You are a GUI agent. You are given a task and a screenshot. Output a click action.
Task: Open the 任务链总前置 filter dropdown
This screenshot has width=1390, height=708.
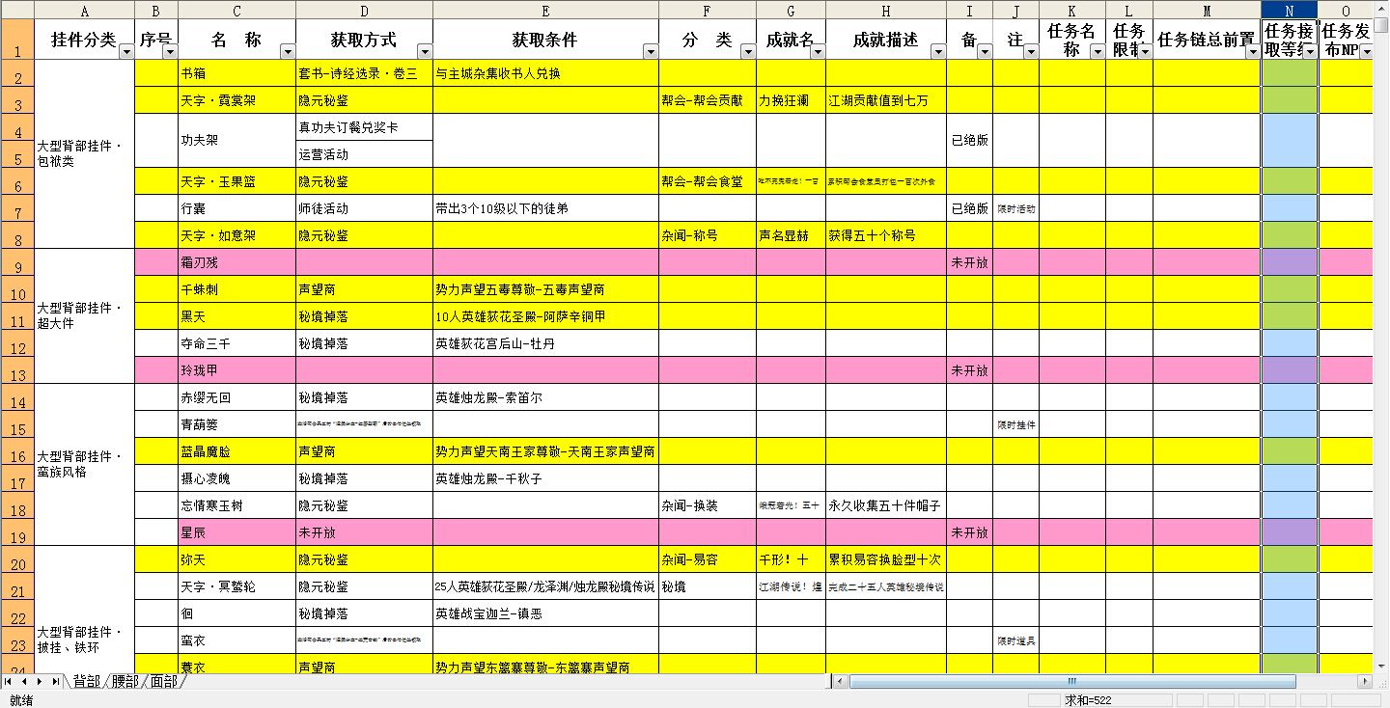1251,51
